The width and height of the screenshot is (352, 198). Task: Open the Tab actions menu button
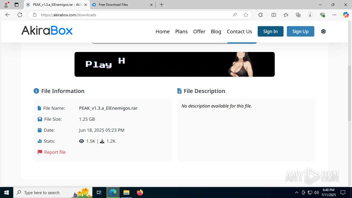(16, 5)
